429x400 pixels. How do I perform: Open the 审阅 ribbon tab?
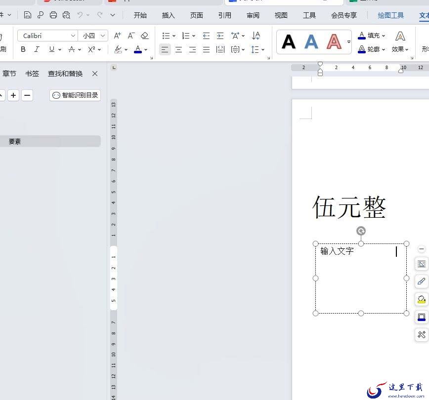click(x=253, y=15)
